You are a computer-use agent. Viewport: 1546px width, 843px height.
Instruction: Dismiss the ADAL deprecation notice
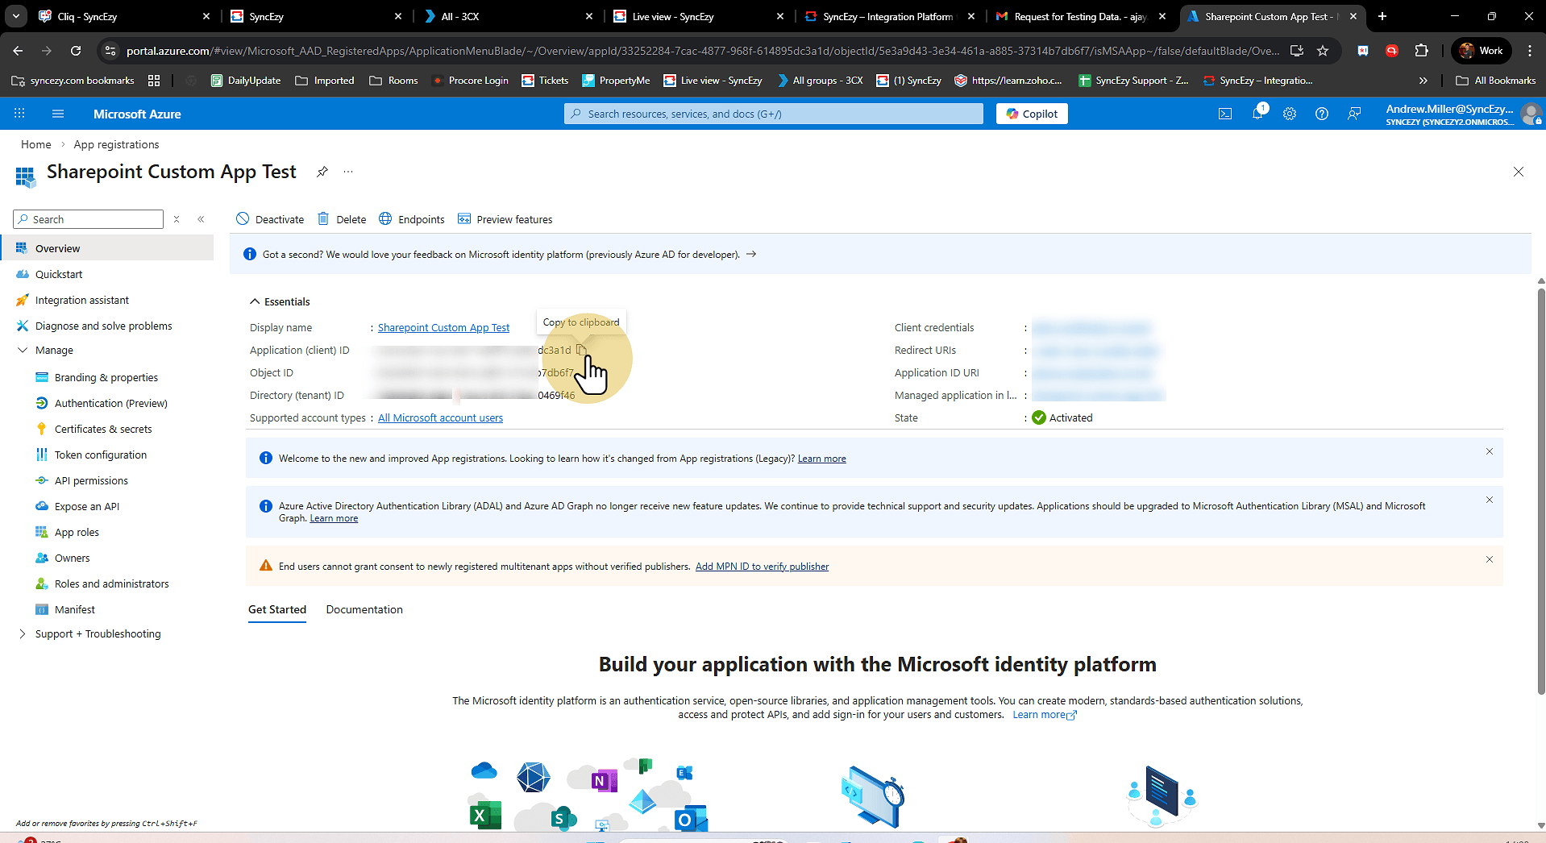[1489, 500]
